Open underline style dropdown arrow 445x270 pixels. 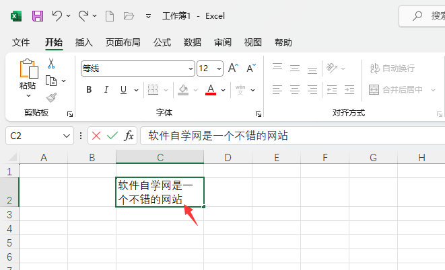pos(136,90)
